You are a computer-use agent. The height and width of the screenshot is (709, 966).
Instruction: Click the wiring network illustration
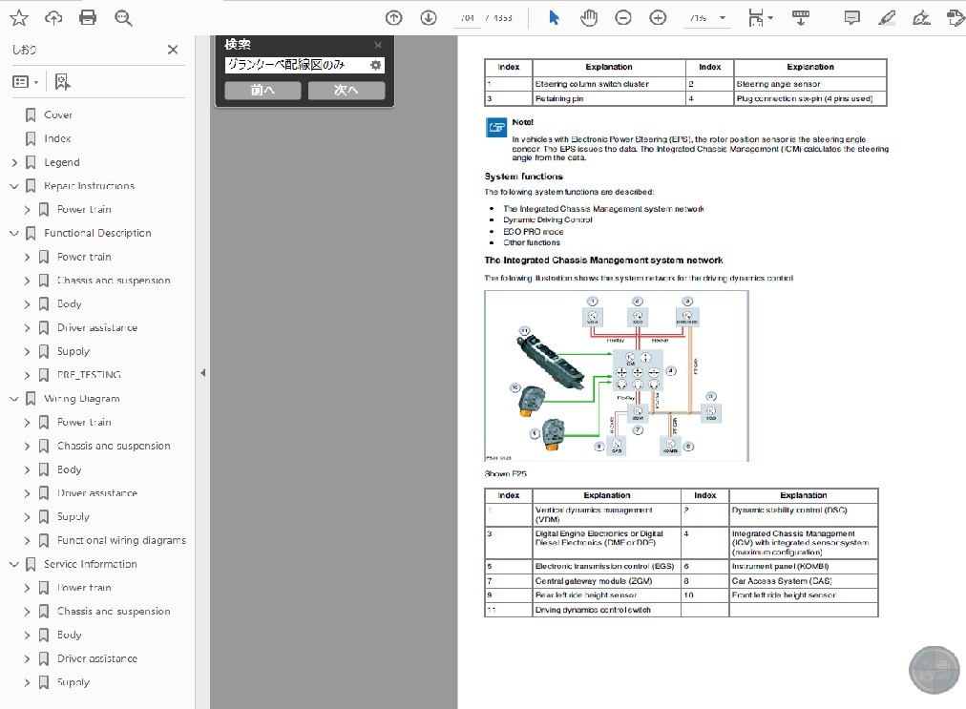point(617,376)
